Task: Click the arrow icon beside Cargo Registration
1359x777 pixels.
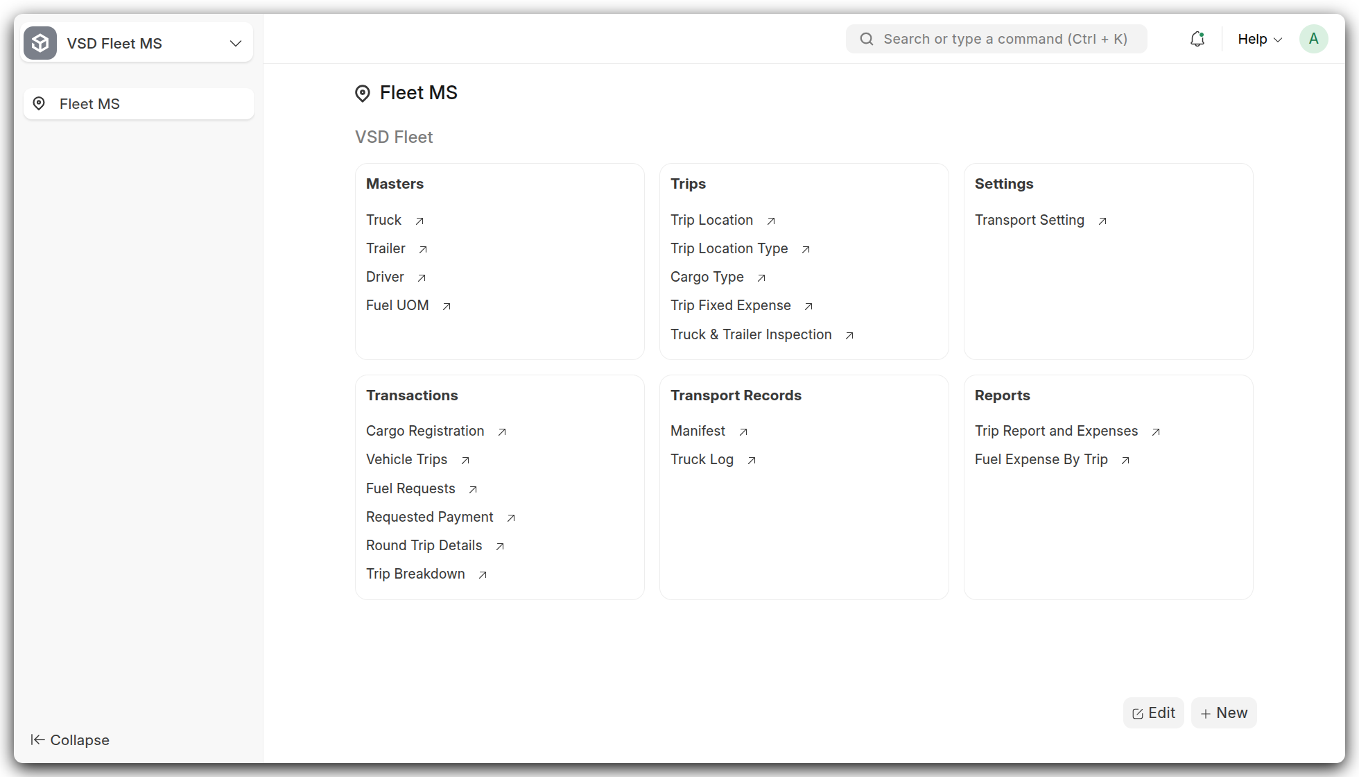Action: point(502,432)
